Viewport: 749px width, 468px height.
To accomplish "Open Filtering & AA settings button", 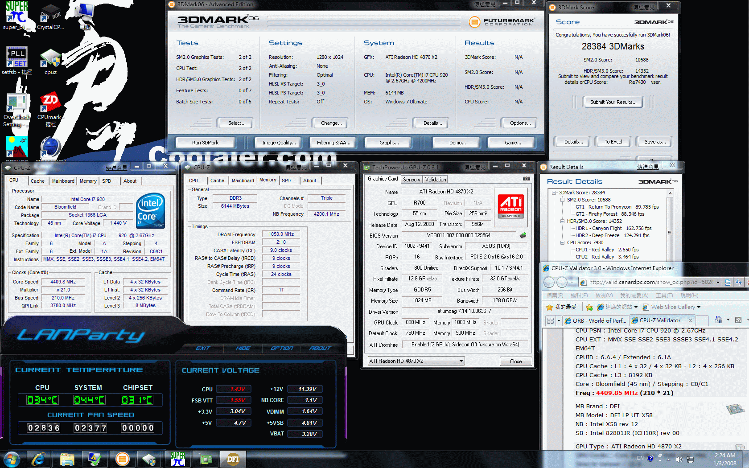I will (x=333, y=143).
